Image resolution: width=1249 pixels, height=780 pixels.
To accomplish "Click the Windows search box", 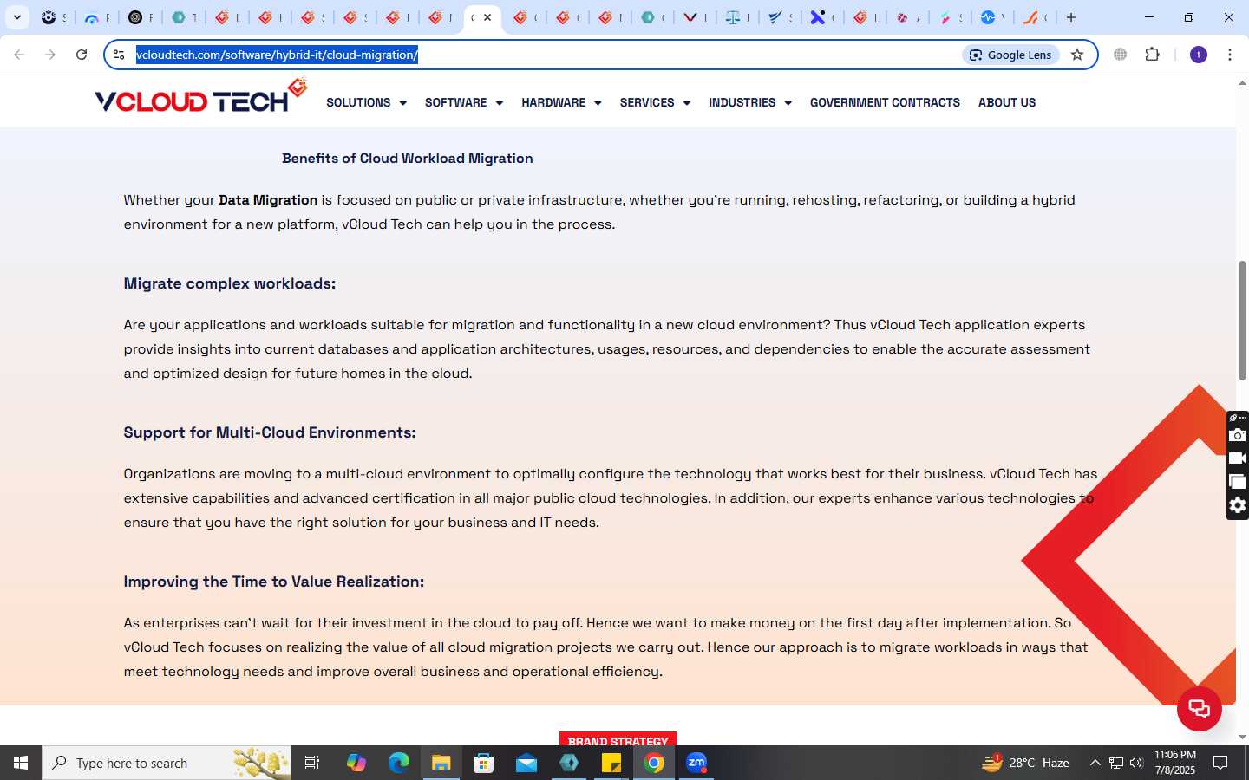I will [167, 763].
